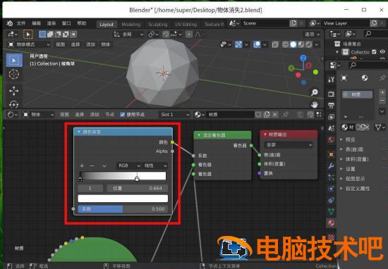Screen dimensions: 388x269
Task: Open the Blender logo menu
Action: [x=10, y=23]
